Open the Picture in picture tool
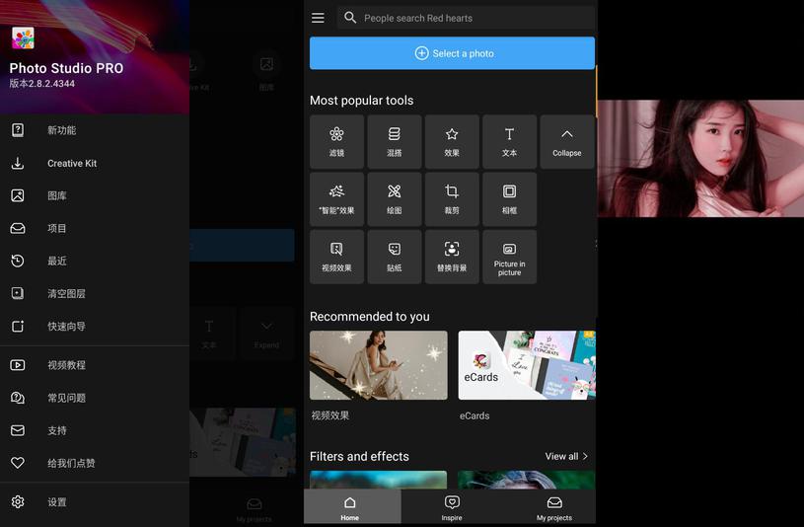Viewport: 804px width, 527px height. (x=509, y=257)
